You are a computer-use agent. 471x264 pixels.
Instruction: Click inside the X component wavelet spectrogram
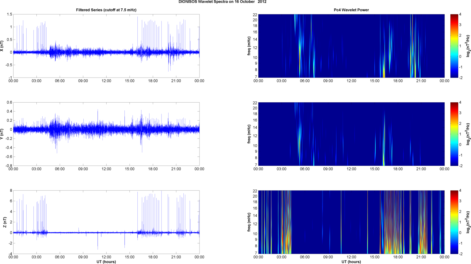[351, 46]
